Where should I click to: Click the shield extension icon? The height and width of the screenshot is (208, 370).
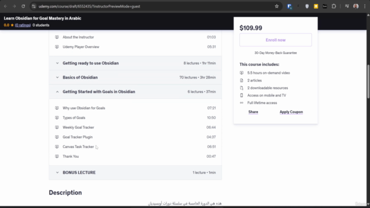[x=307, y=6]
